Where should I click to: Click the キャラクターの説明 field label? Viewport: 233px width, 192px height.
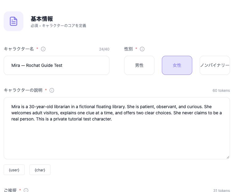(23, 90)
